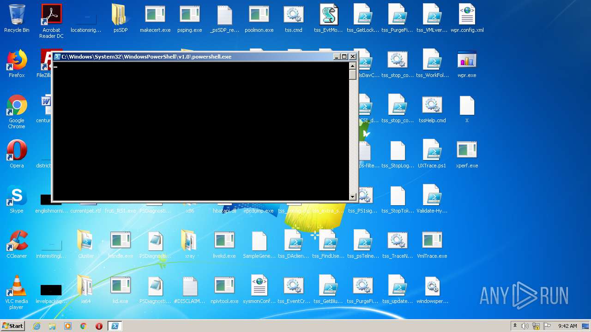Open PowerShell window system menu icon
591x332 pixels.
point(57,57)
